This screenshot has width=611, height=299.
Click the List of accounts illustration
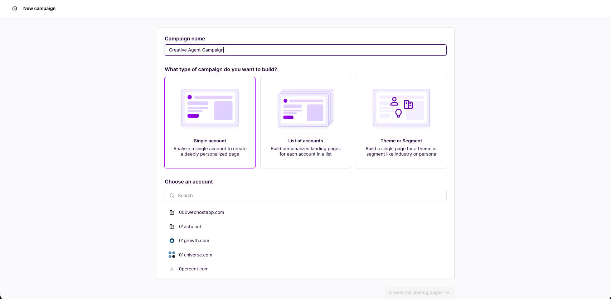(x=305, y=108)
